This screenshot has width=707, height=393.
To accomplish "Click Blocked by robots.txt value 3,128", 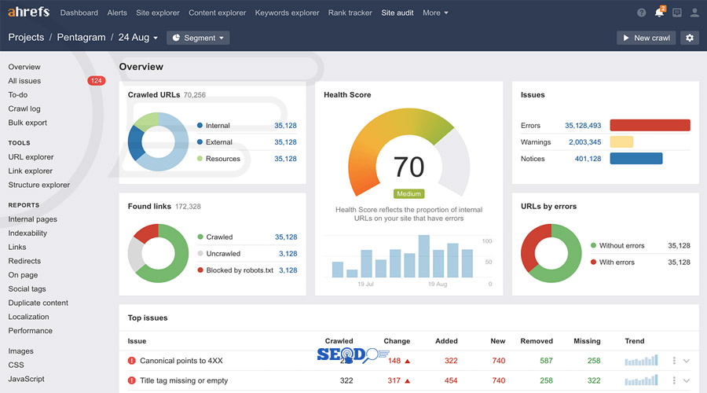I will tap(288, 270).
